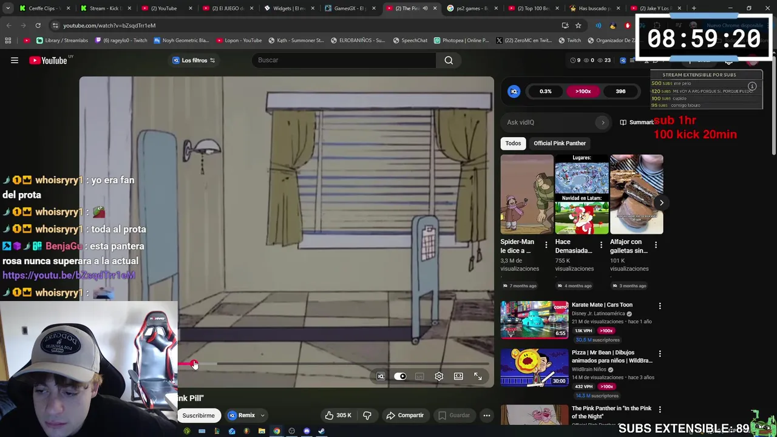Show next shorts with carousel arrow
Screen dimensions: 777x437
click(661, 203)
